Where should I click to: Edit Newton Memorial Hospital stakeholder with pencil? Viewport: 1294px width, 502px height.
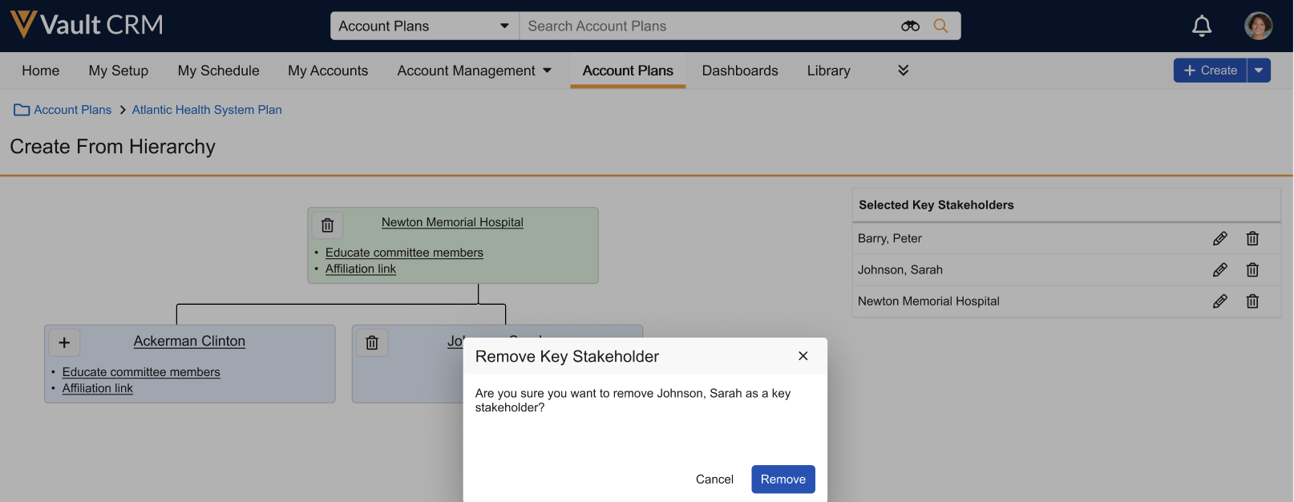1219,302
